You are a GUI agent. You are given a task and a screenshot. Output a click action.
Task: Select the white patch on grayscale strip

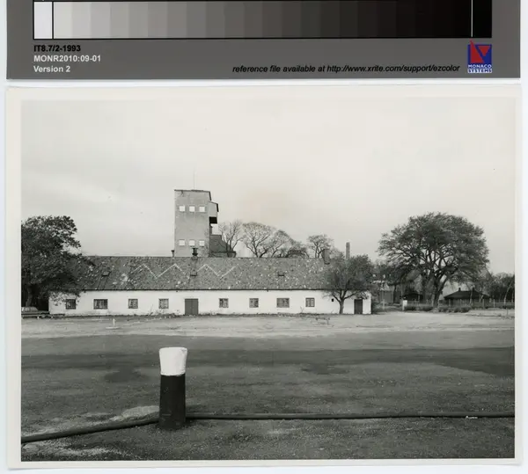point(42,19)
